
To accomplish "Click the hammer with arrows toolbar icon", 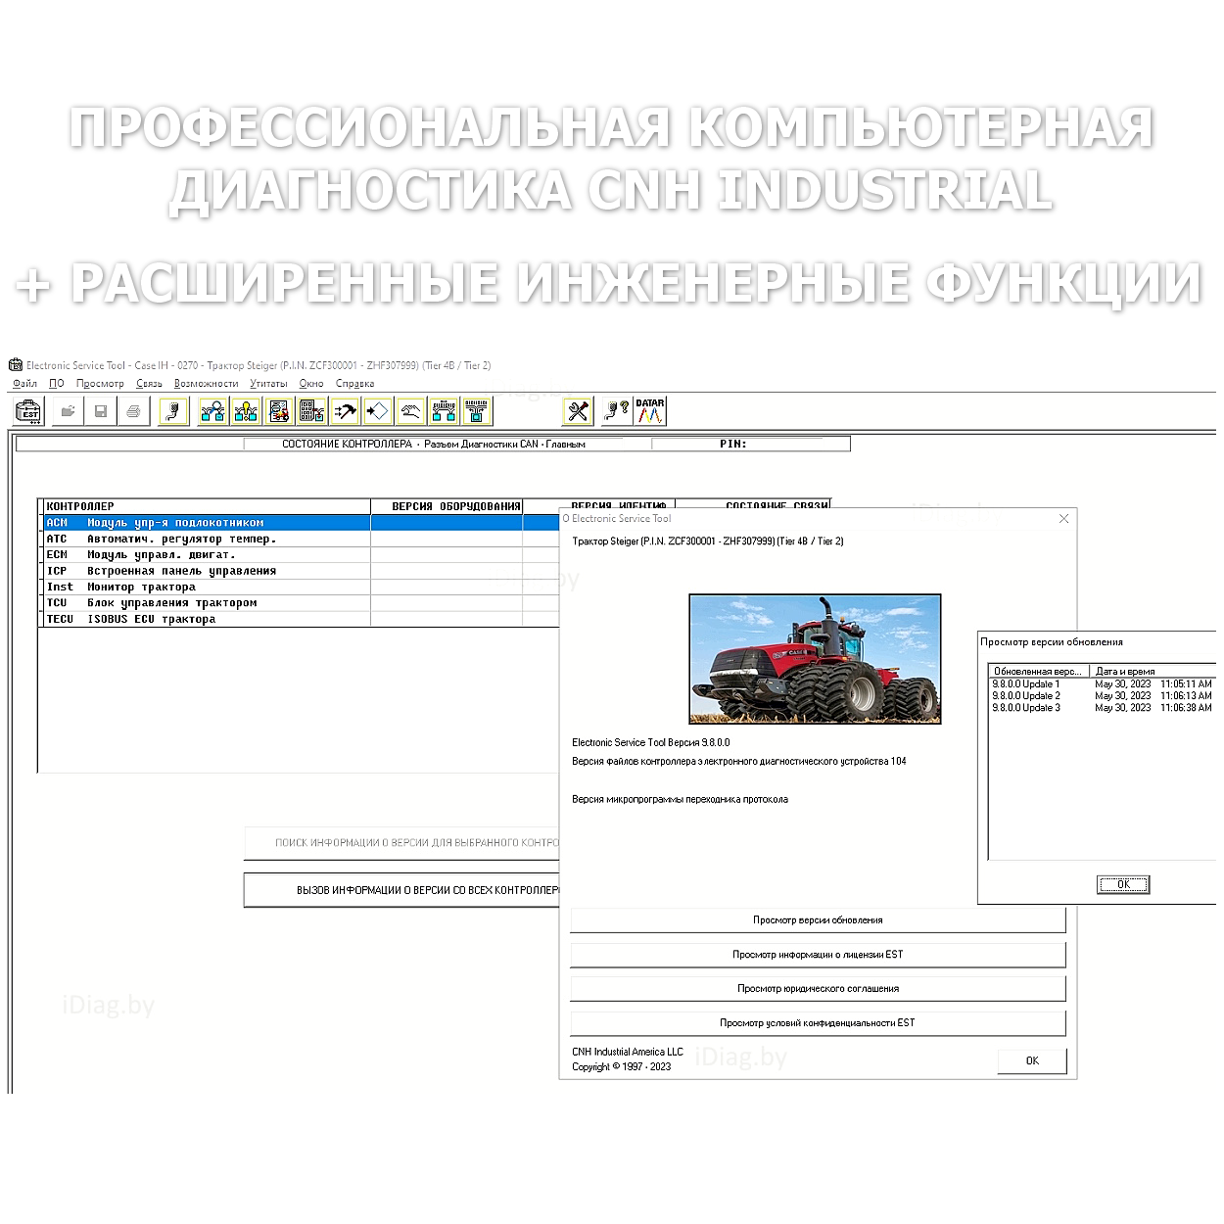I will (345, 411).
